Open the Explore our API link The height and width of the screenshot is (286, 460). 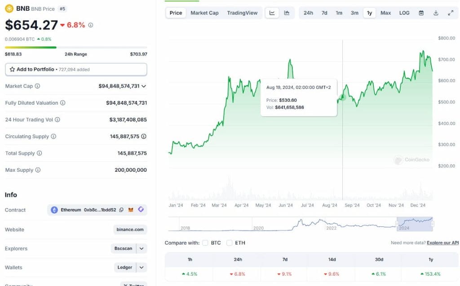coord(442,242)
